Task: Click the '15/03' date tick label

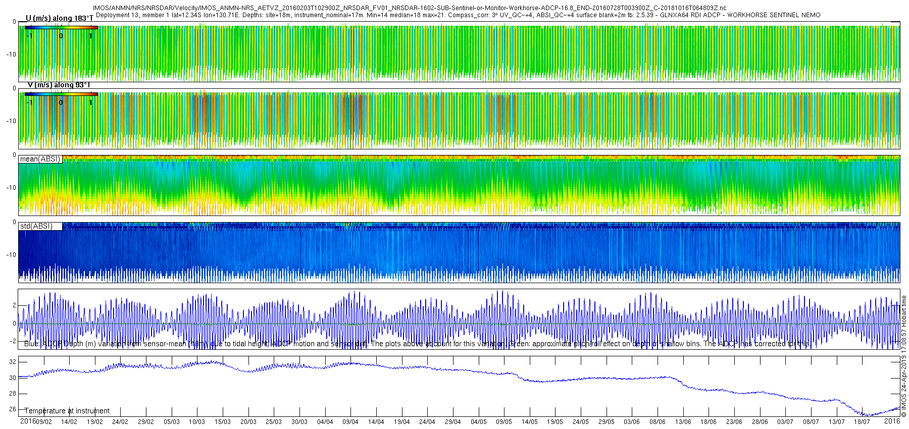Action: (223, 422)
